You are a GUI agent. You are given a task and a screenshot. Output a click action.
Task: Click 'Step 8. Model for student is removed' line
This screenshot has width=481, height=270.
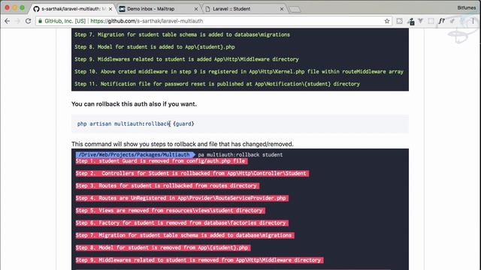click(163, 247)
